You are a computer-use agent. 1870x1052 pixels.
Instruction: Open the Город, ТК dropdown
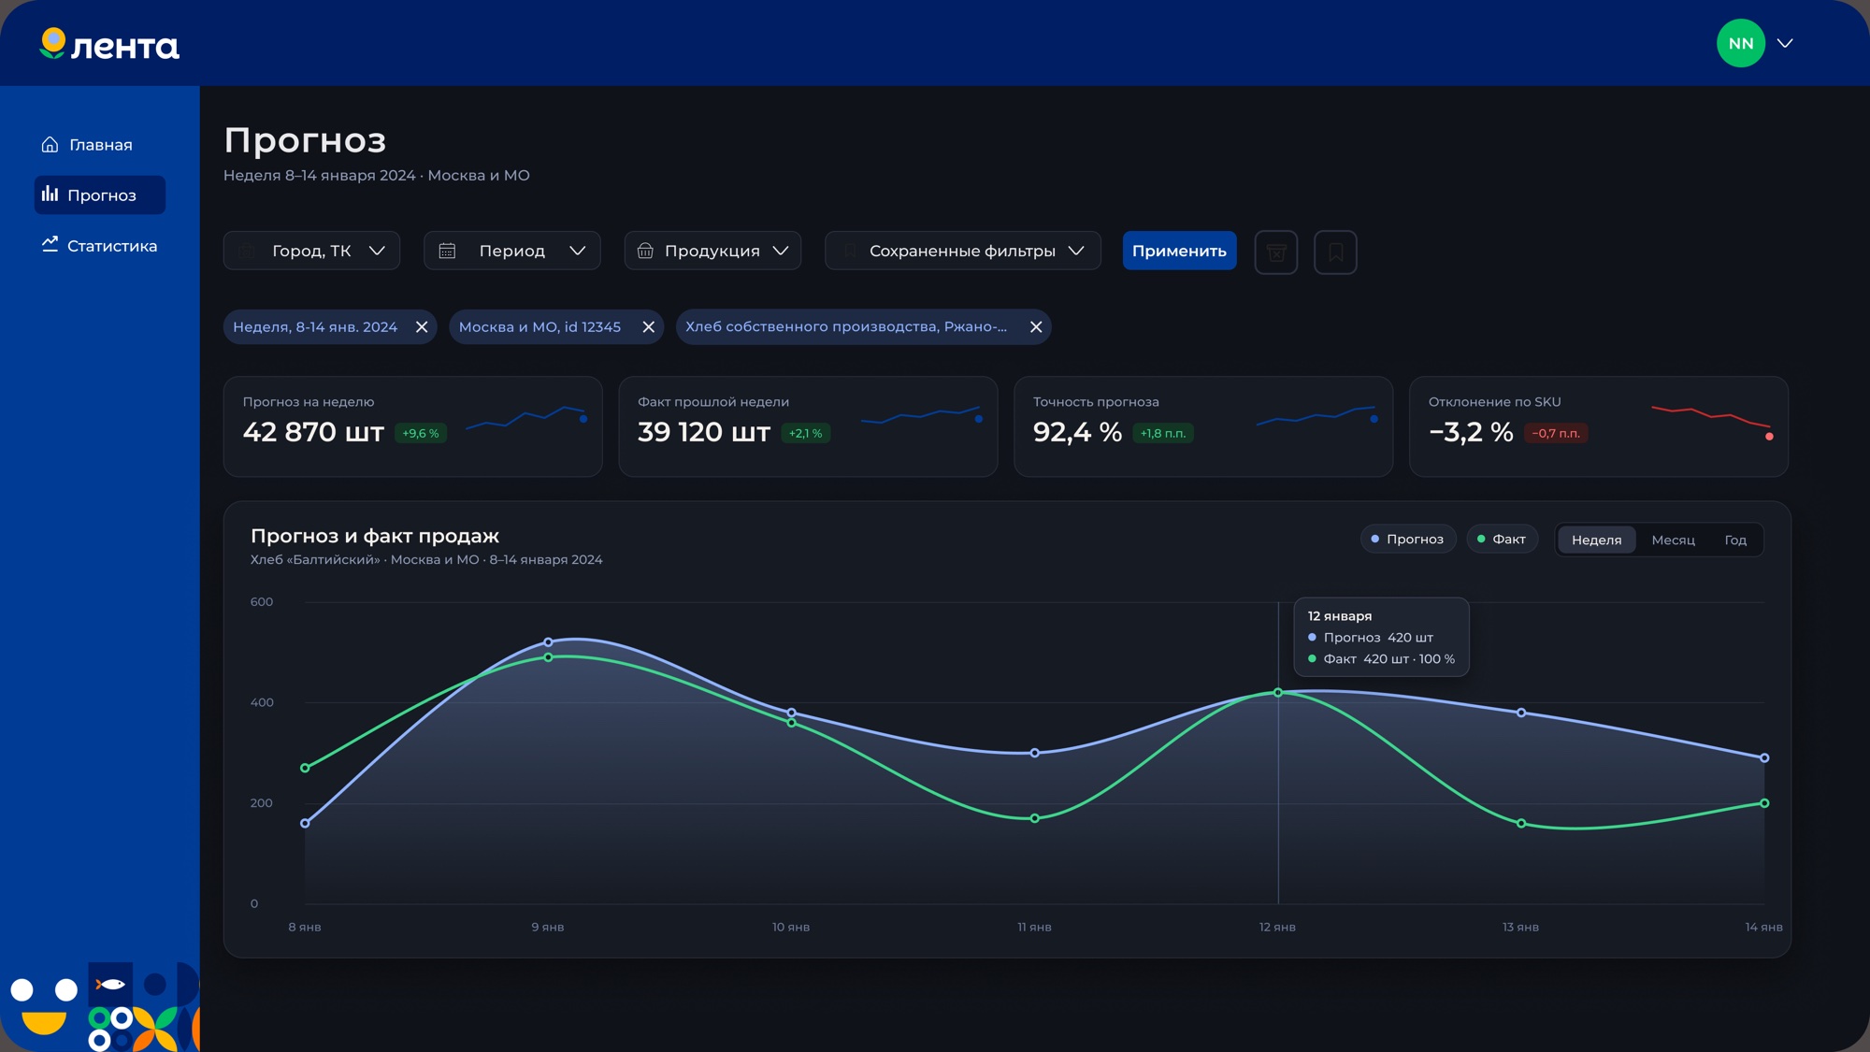point(311,251)
